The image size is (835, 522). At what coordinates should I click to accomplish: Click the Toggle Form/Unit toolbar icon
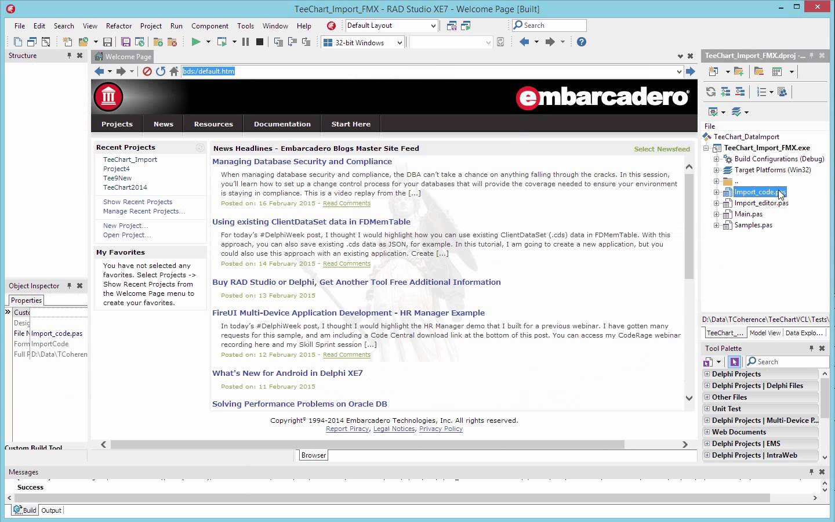46,42
